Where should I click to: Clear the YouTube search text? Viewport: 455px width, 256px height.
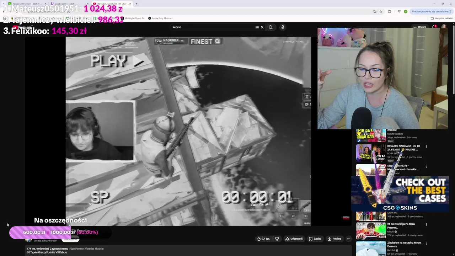262,27
